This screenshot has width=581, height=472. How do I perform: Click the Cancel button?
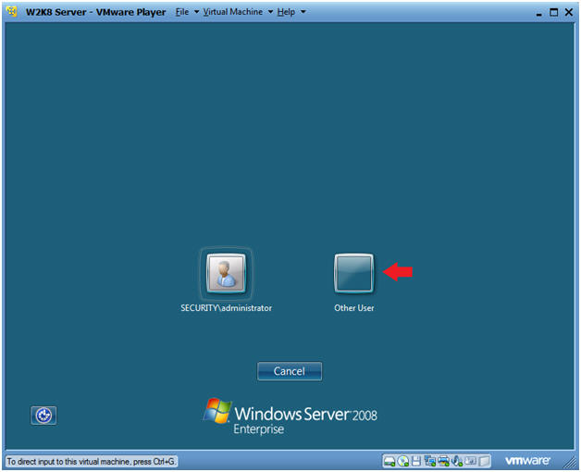[x=290, y=371]
